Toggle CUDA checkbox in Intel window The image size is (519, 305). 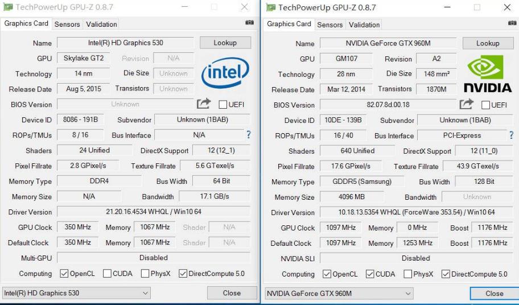coord(107,274)
